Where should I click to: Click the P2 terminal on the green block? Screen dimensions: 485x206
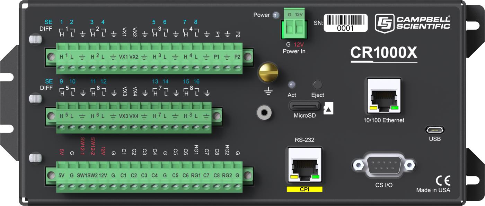point(237,57)
